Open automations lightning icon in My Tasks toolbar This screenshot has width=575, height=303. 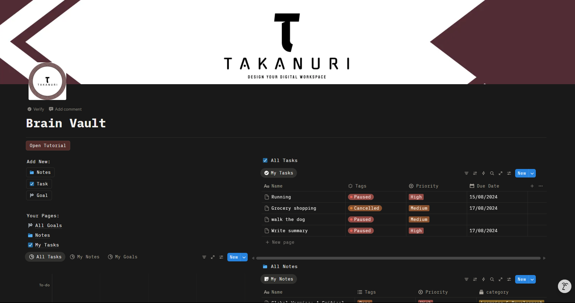(x=484, y=173)
